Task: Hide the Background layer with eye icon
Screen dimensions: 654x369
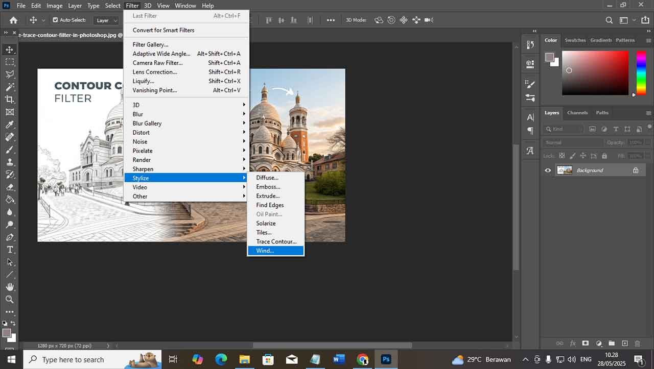Action: click(548, 170)
